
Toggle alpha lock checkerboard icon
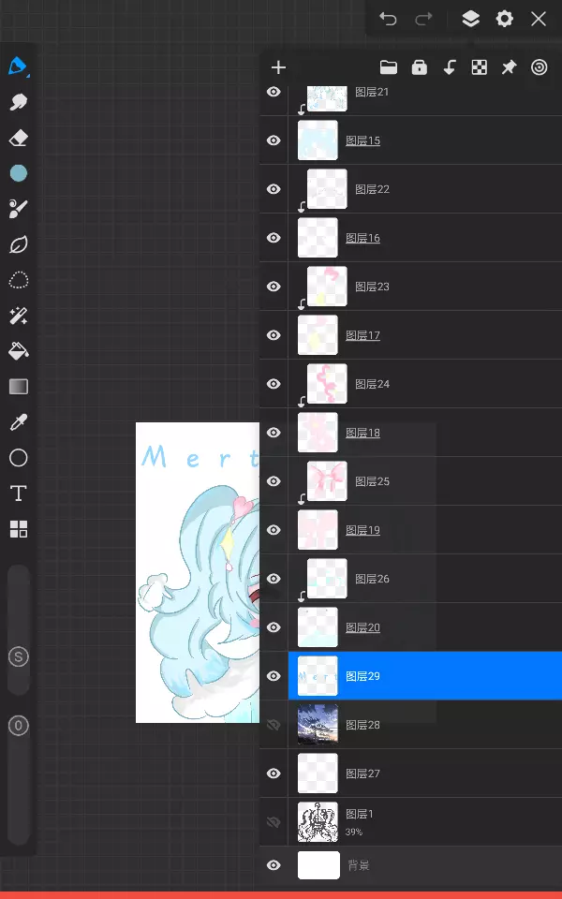[x=479, y=67]
